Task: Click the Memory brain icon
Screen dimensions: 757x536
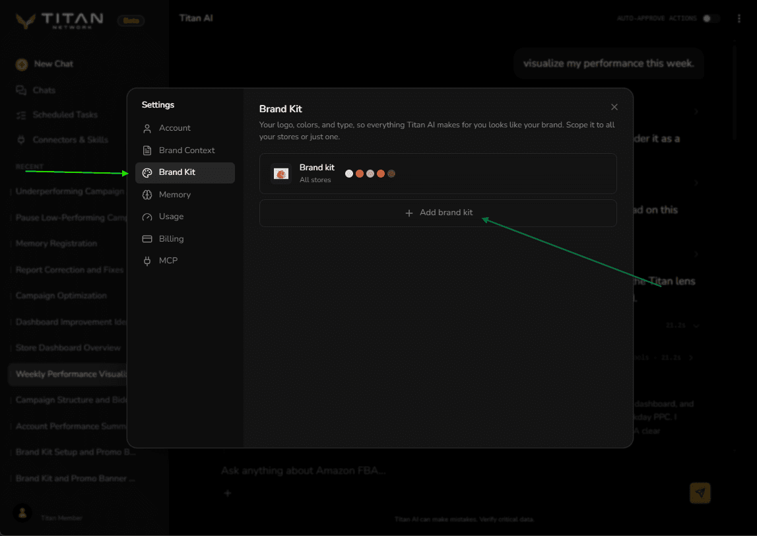Action: [x=147, y=195]
